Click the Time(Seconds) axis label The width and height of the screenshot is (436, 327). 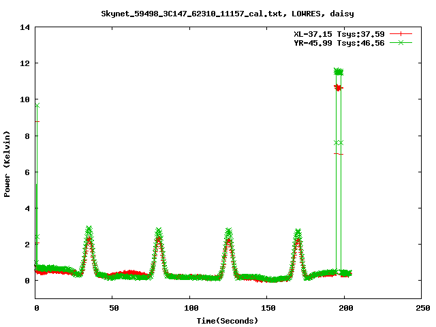(x=227, y=321)
